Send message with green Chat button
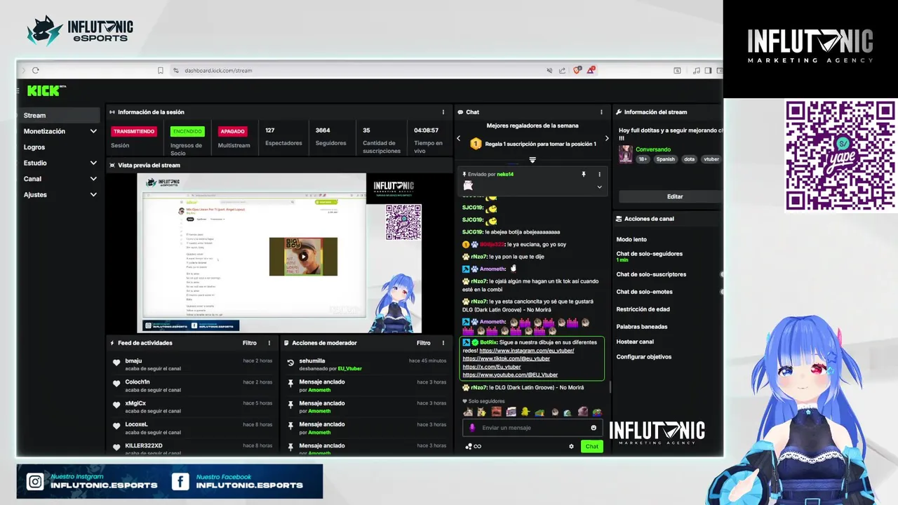The image size is (898, 505). [592, 446]
